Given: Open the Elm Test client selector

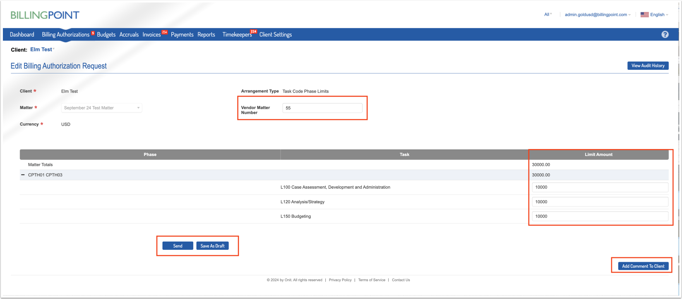Looking at the screenshot, I should click(x=42, y=50).
